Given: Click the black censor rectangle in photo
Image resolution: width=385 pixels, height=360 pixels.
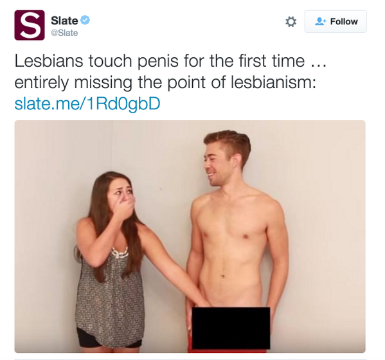Looking at the screenshot, I should pos(231,328).
